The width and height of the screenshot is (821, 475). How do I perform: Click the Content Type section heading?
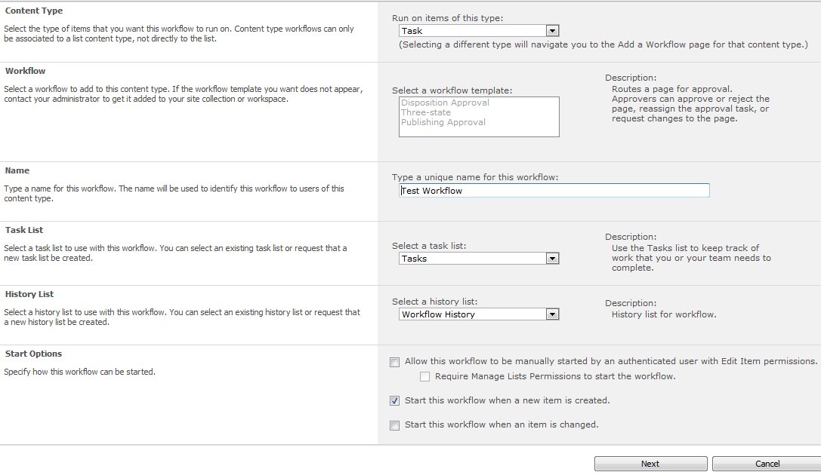point(34,11)
